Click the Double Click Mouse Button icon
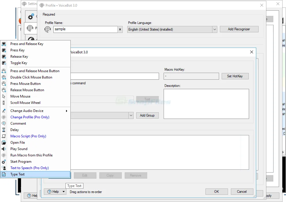The image size is (286, 202). coord(4,78)
